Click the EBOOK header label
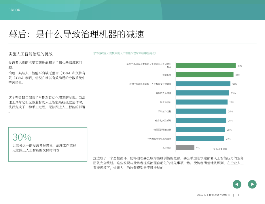This screenshot has height=204, width=265. pyautogui.click(x=14, y=10)
